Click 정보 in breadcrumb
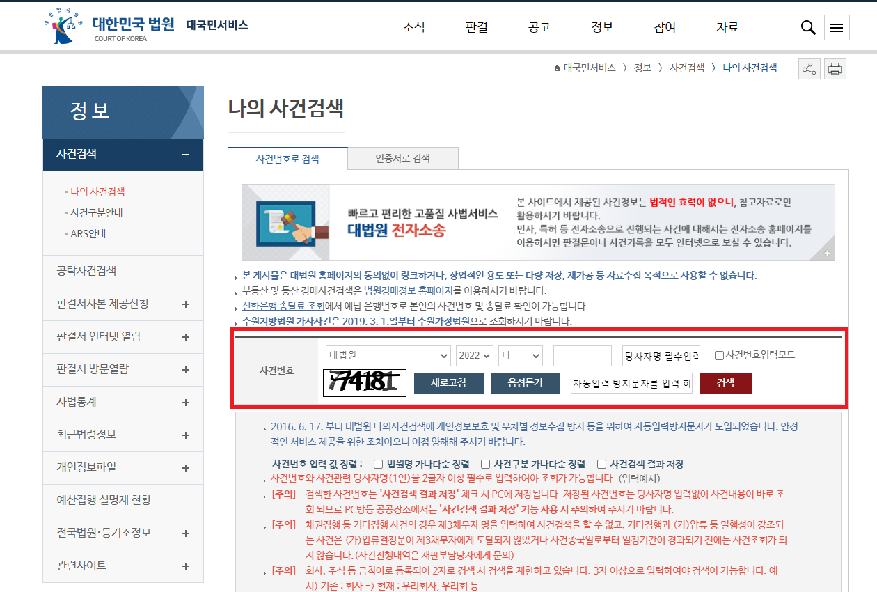 coord(642,68)
